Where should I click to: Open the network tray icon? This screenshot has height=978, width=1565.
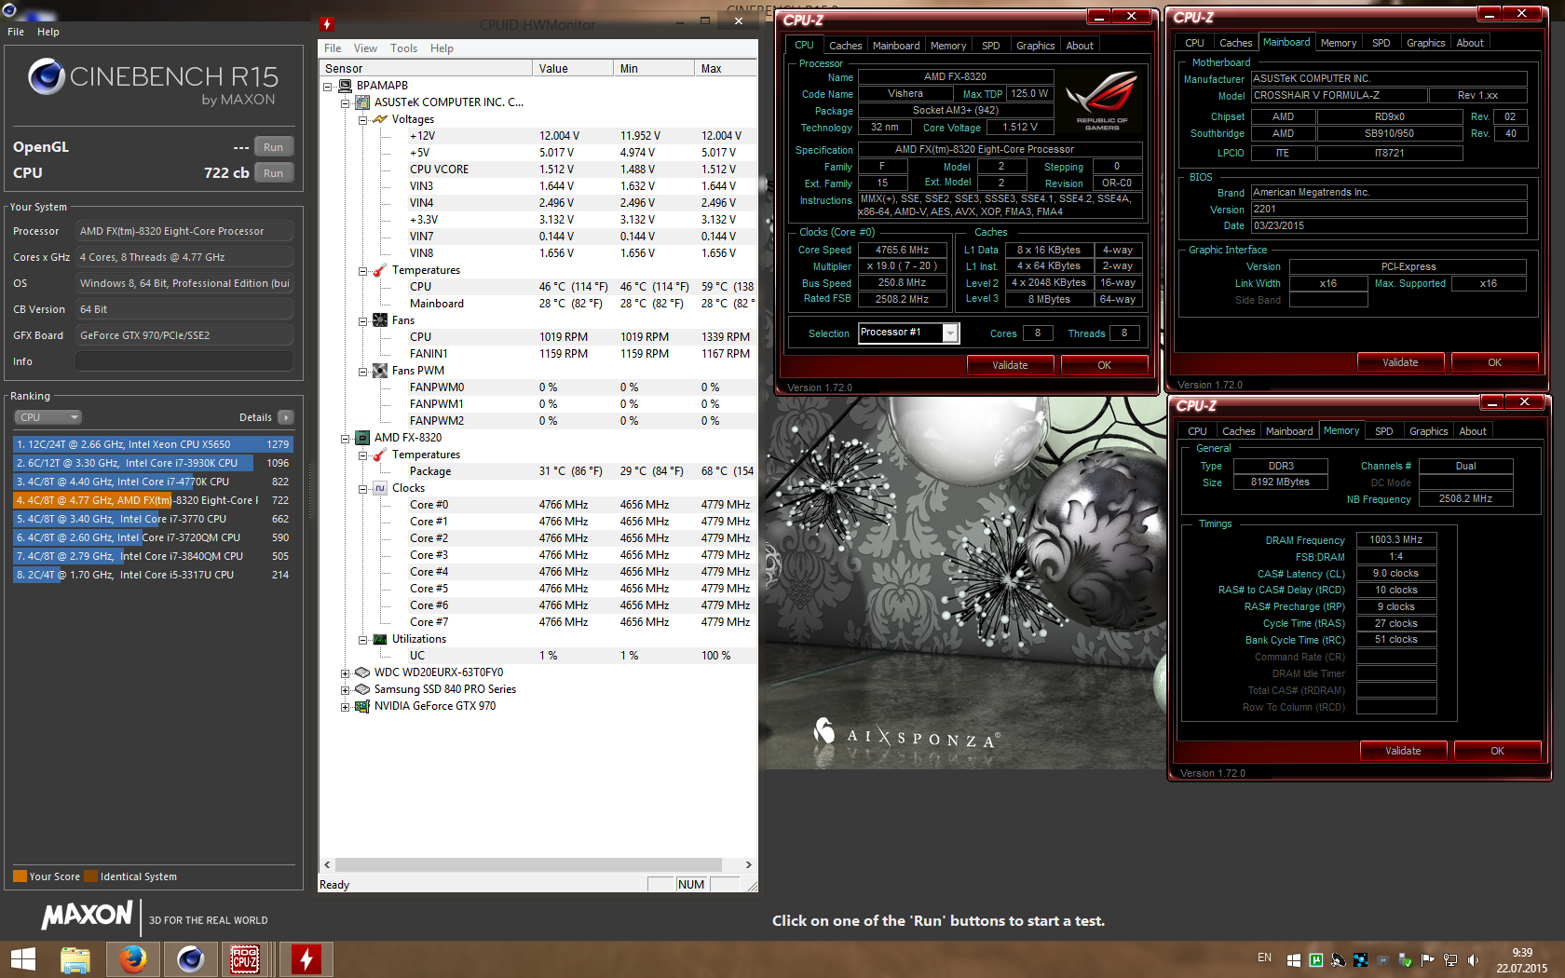click(x=1450, y=959)
